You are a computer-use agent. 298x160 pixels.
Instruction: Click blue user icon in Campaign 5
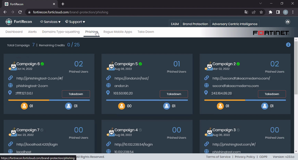click(167, 106)
